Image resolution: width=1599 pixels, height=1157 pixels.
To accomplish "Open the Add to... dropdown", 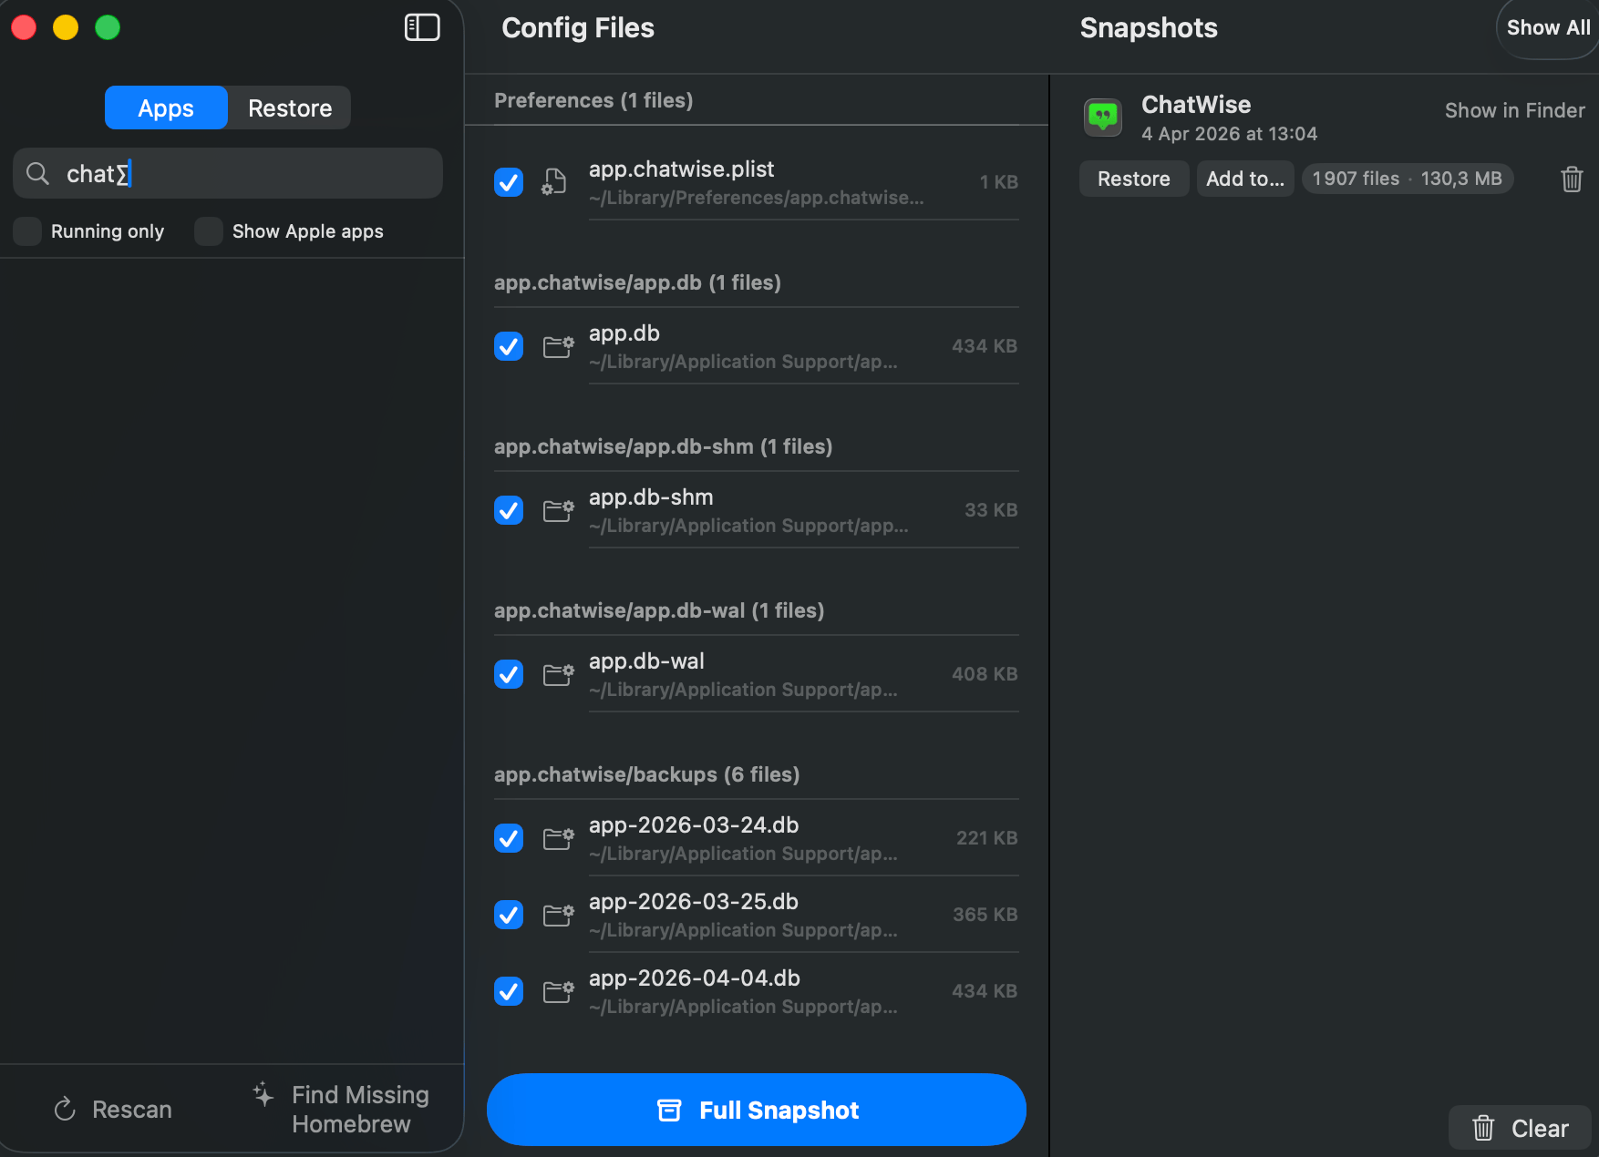I will click(x=1245, y=179).
